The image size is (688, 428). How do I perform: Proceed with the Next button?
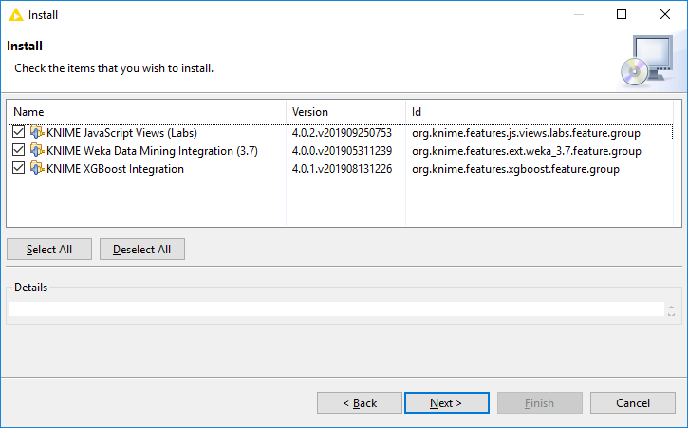pyautogui.click(x=447, y=403)
